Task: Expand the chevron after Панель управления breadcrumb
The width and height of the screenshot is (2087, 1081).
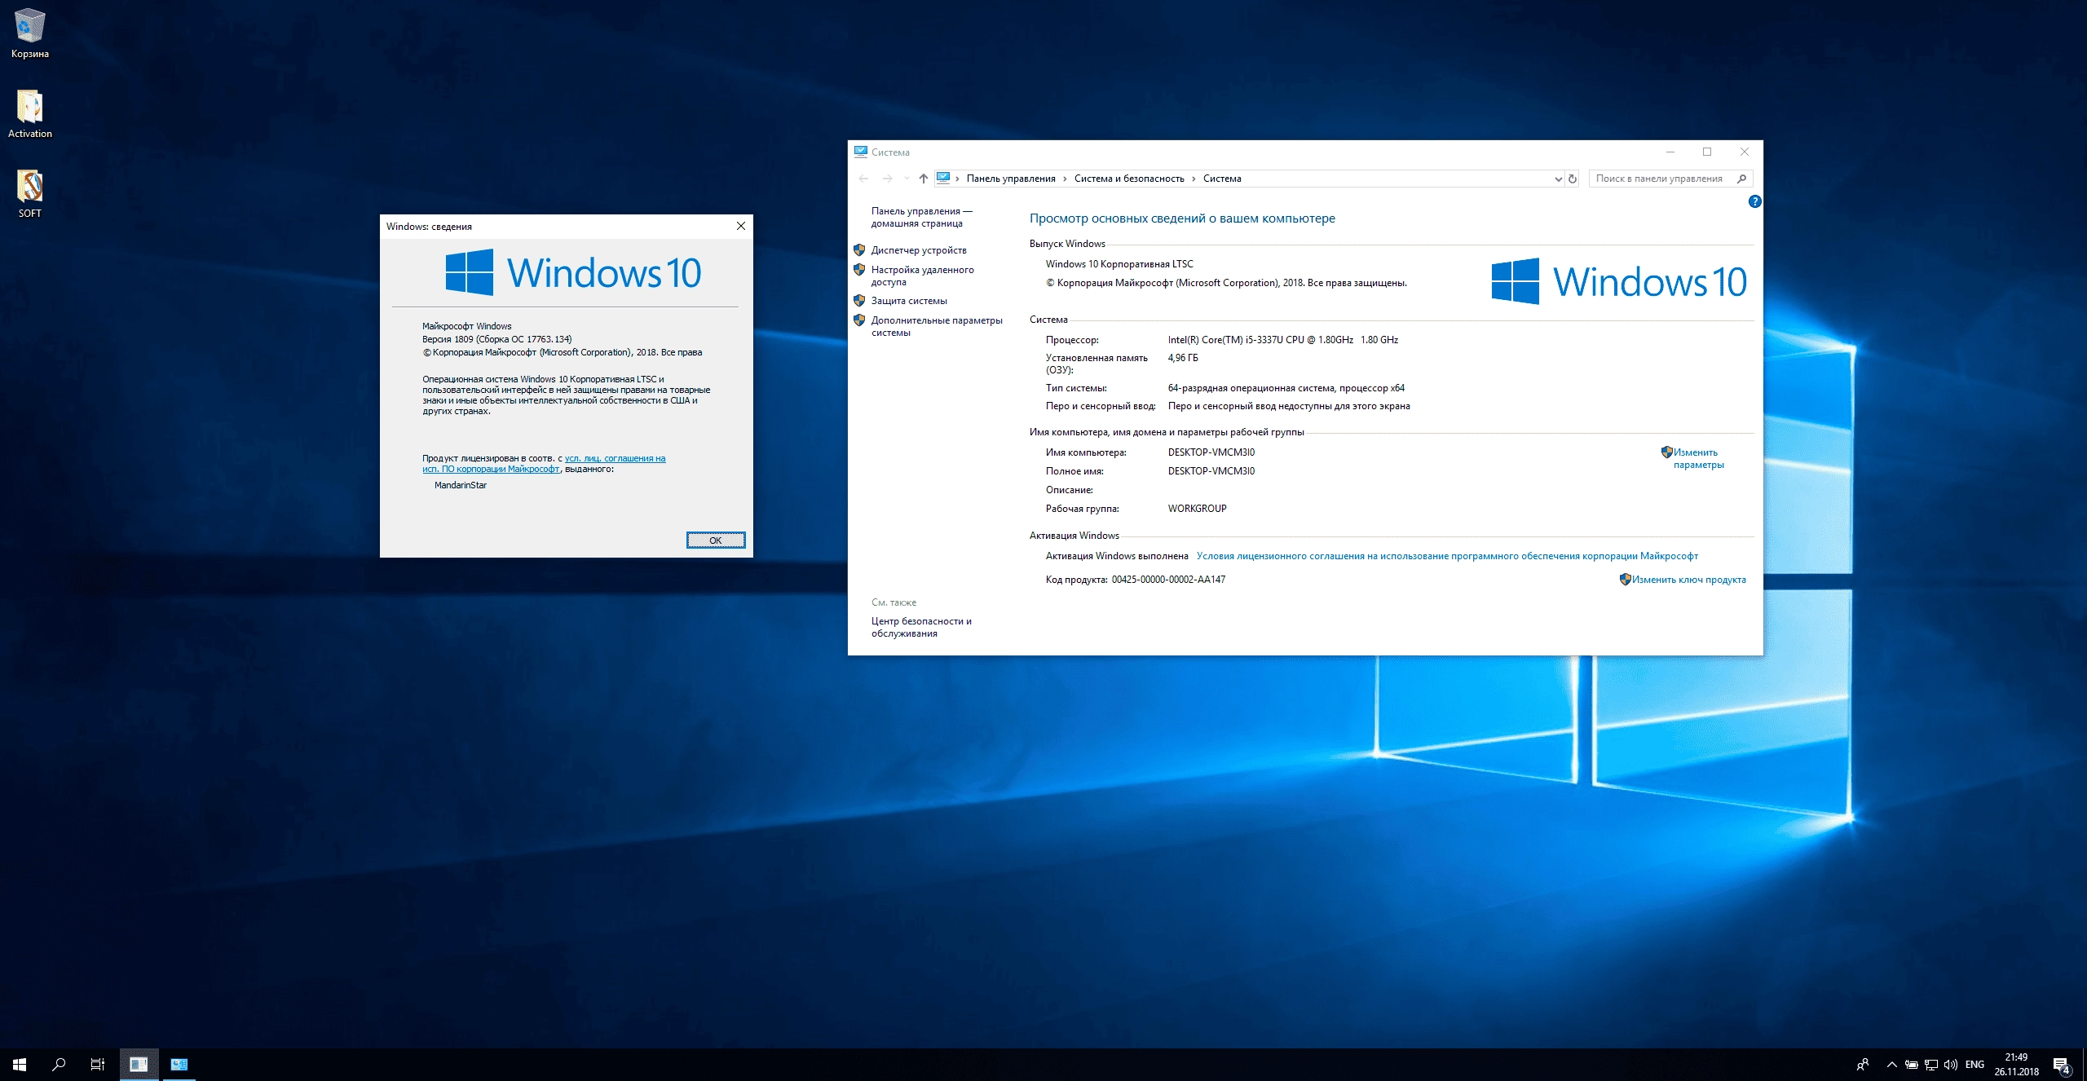Action: coord(1065,179)
